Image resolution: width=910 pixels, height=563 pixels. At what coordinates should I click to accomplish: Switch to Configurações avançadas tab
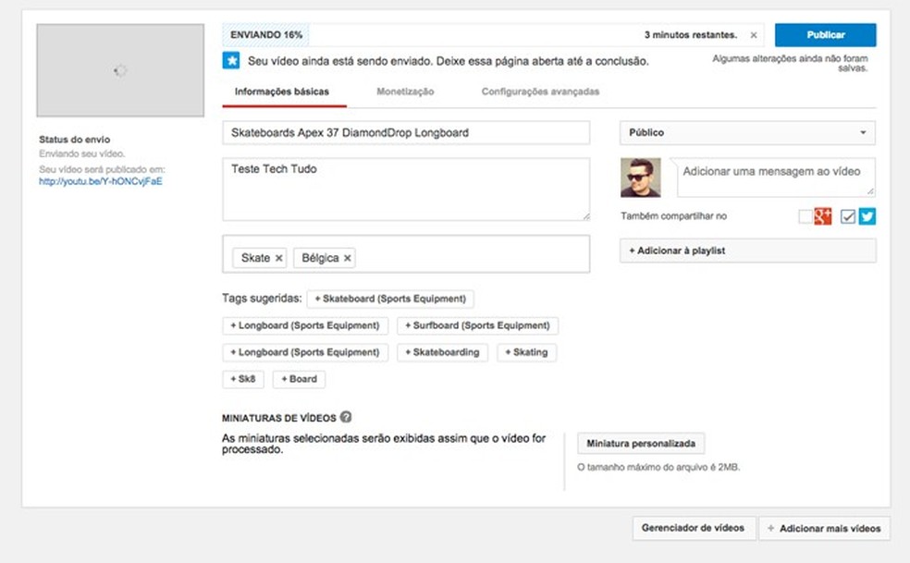540,92
